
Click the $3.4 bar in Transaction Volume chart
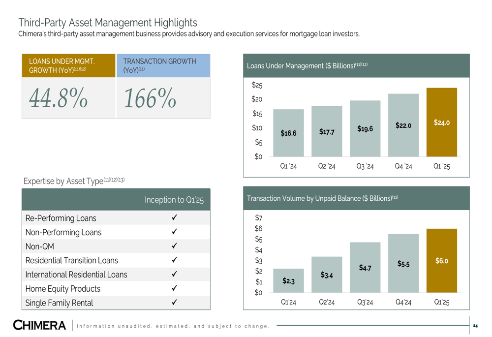click(327, 275)
